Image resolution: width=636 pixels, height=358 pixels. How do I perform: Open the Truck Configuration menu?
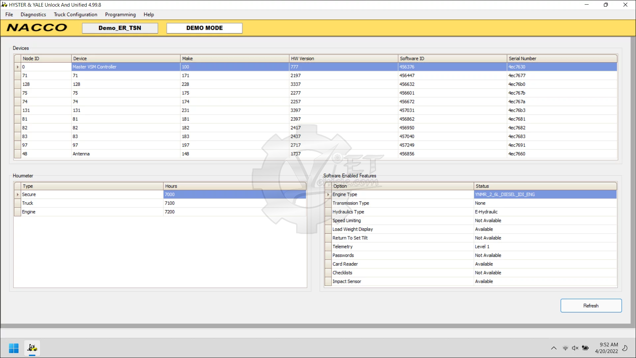point(76,15)
